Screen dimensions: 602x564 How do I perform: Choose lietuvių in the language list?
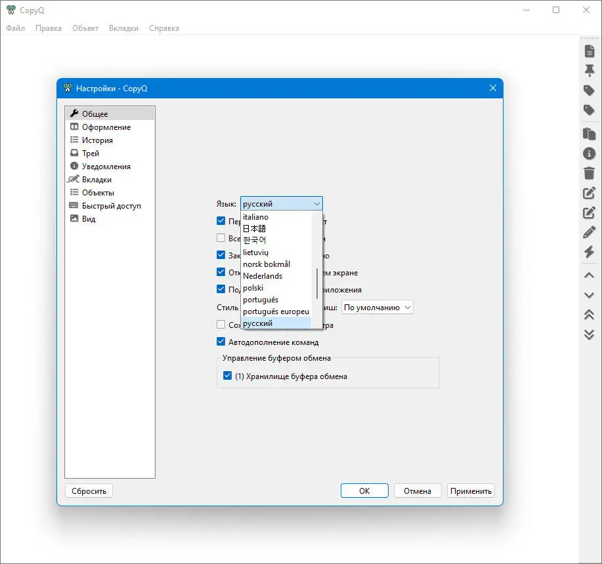[276, 252]
